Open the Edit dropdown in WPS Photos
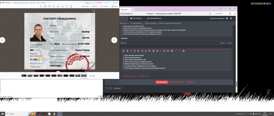Viewport: 274px width, 116px height. (96, 6)
